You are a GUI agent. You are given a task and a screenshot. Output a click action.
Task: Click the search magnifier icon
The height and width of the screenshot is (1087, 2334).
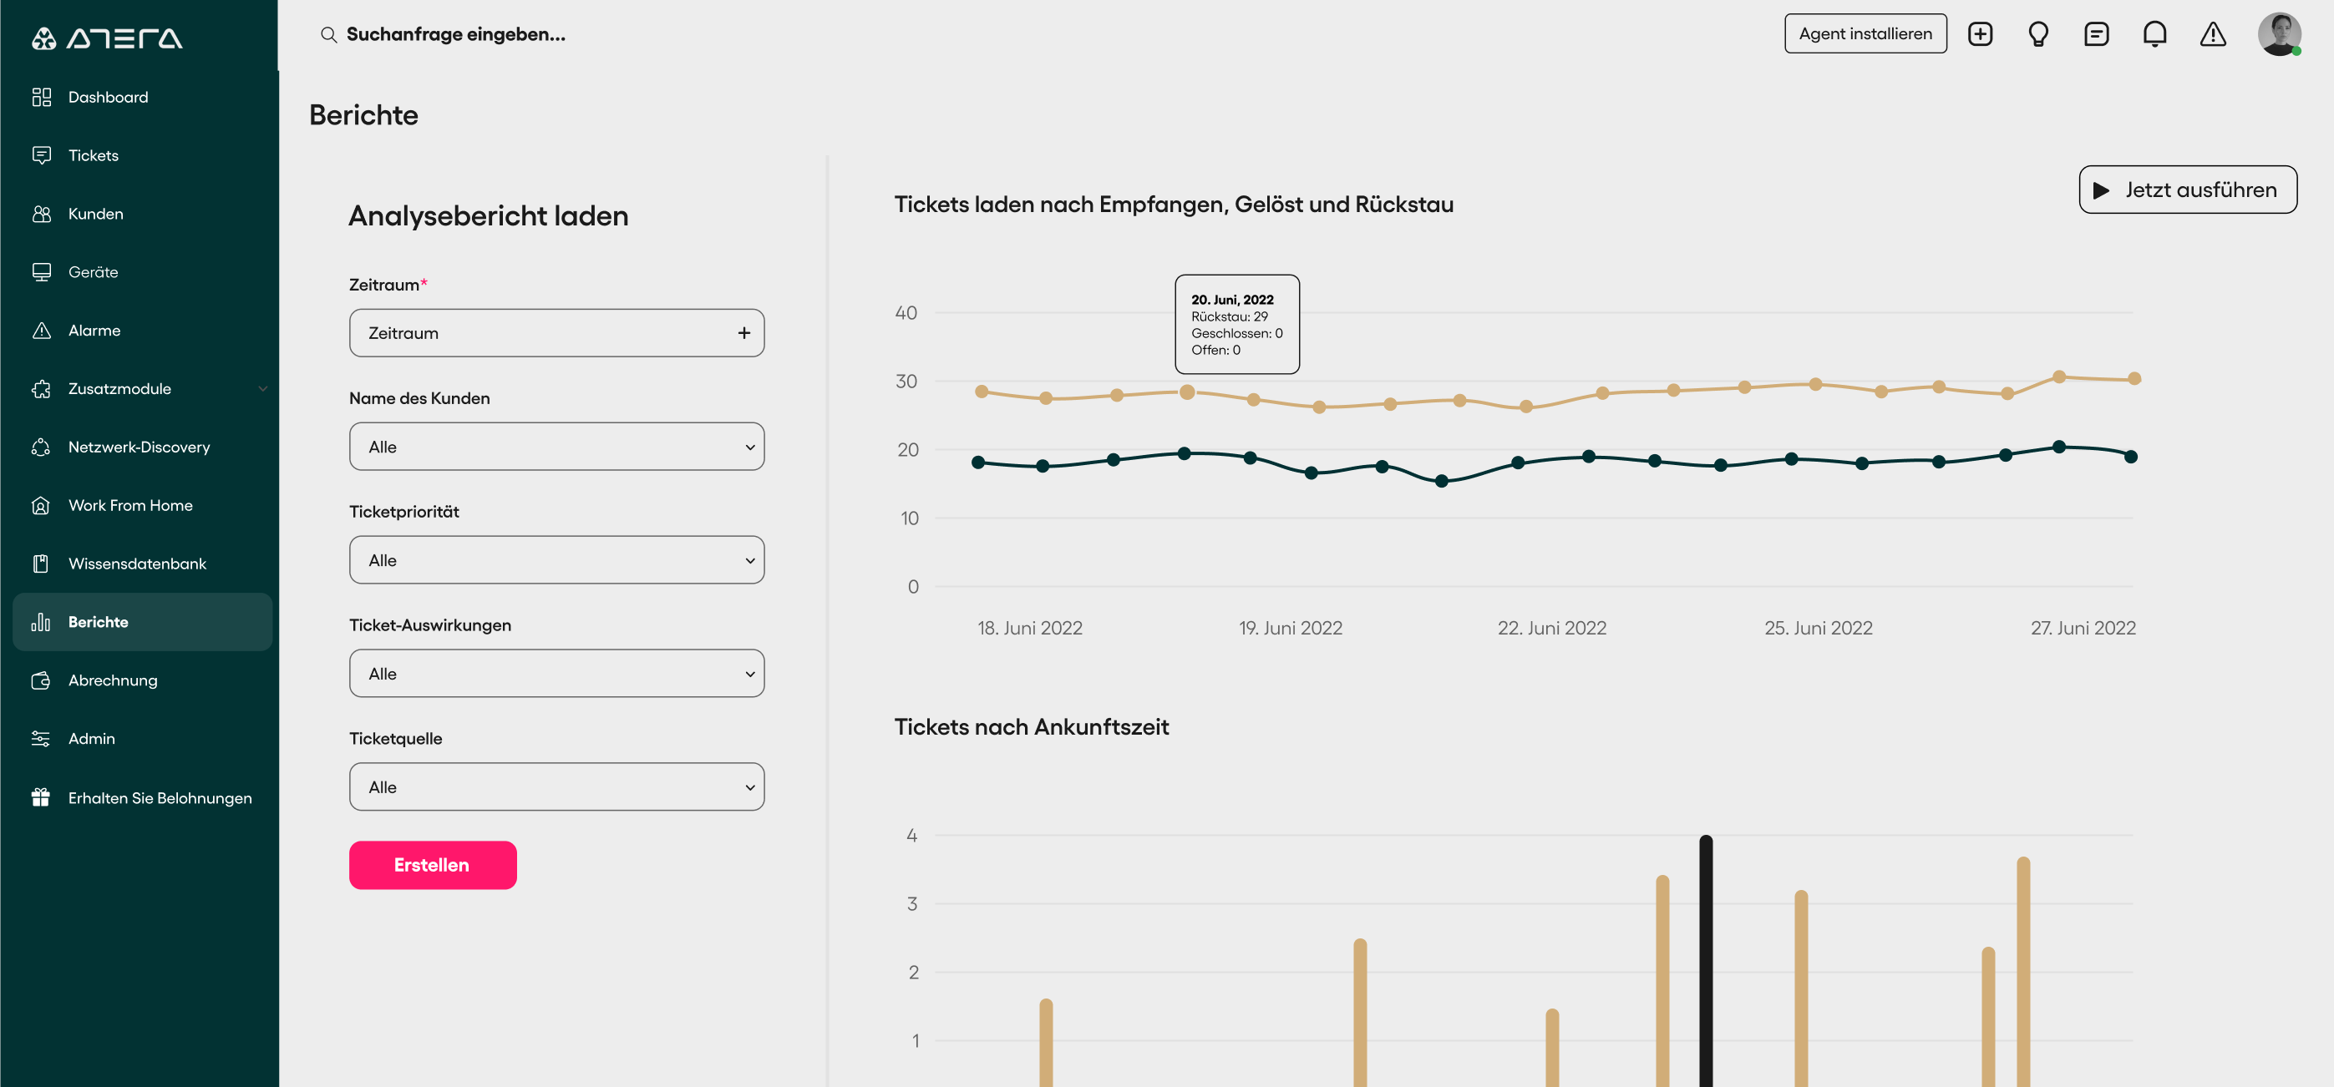(329, 34)
